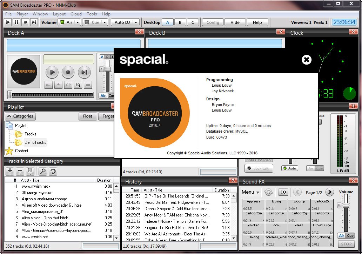Toggle Air output in Sound FX panel
This screenshot has height=254, width=362.
pyautogui.click(x=341, y=236)
